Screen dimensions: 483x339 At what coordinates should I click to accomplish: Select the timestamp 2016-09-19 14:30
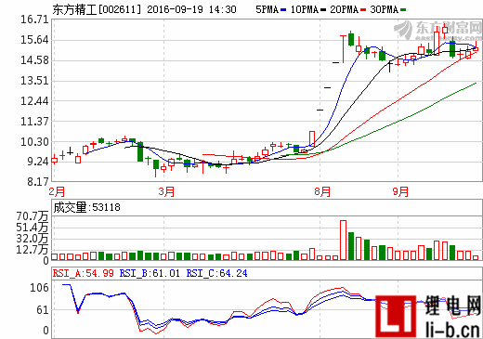tap(191, 9)
